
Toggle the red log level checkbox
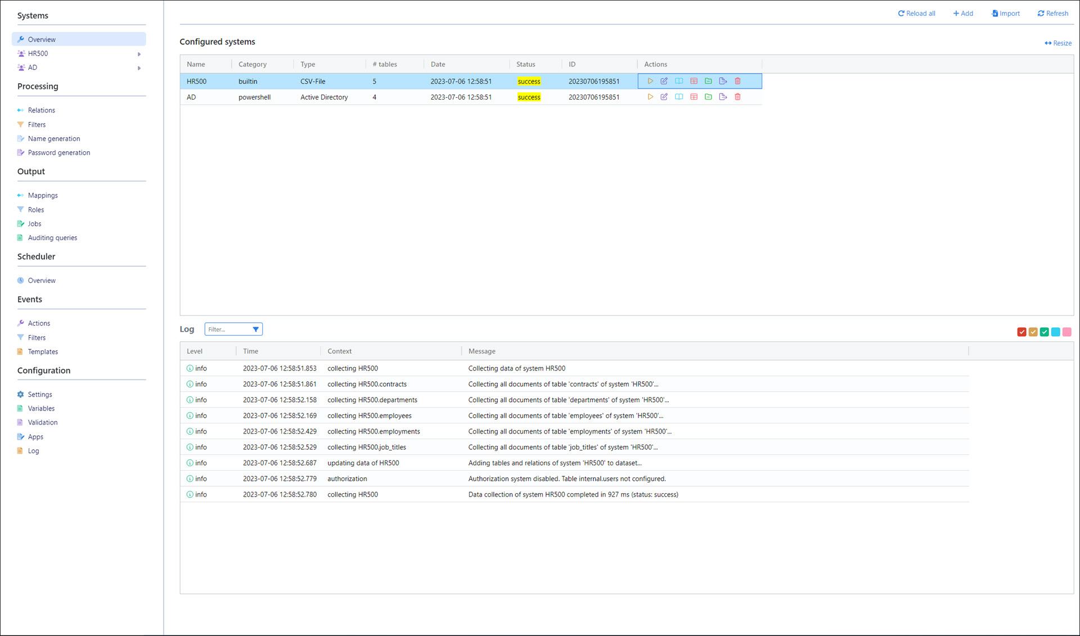coord(1021,332)
